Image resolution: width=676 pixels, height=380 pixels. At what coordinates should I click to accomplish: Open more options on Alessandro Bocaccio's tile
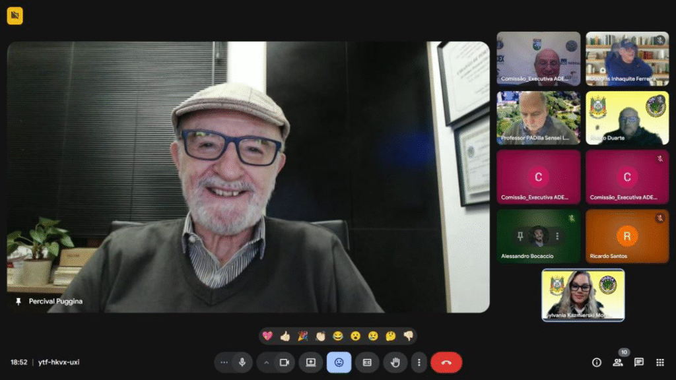tap(557, 236)
